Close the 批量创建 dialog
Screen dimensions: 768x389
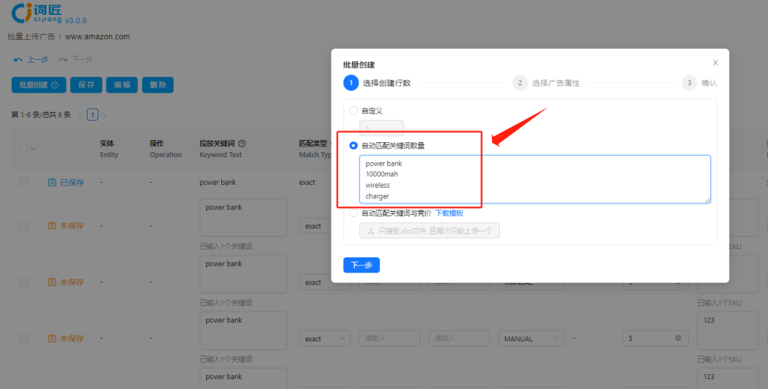click(715, 63)
